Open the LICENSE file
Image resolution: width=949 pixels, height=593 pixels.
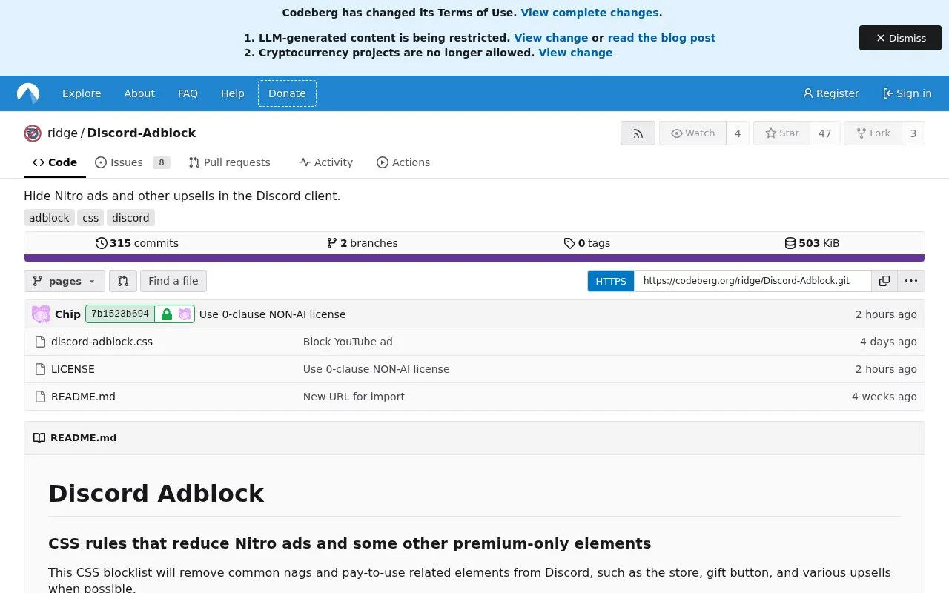pos(73,369)
